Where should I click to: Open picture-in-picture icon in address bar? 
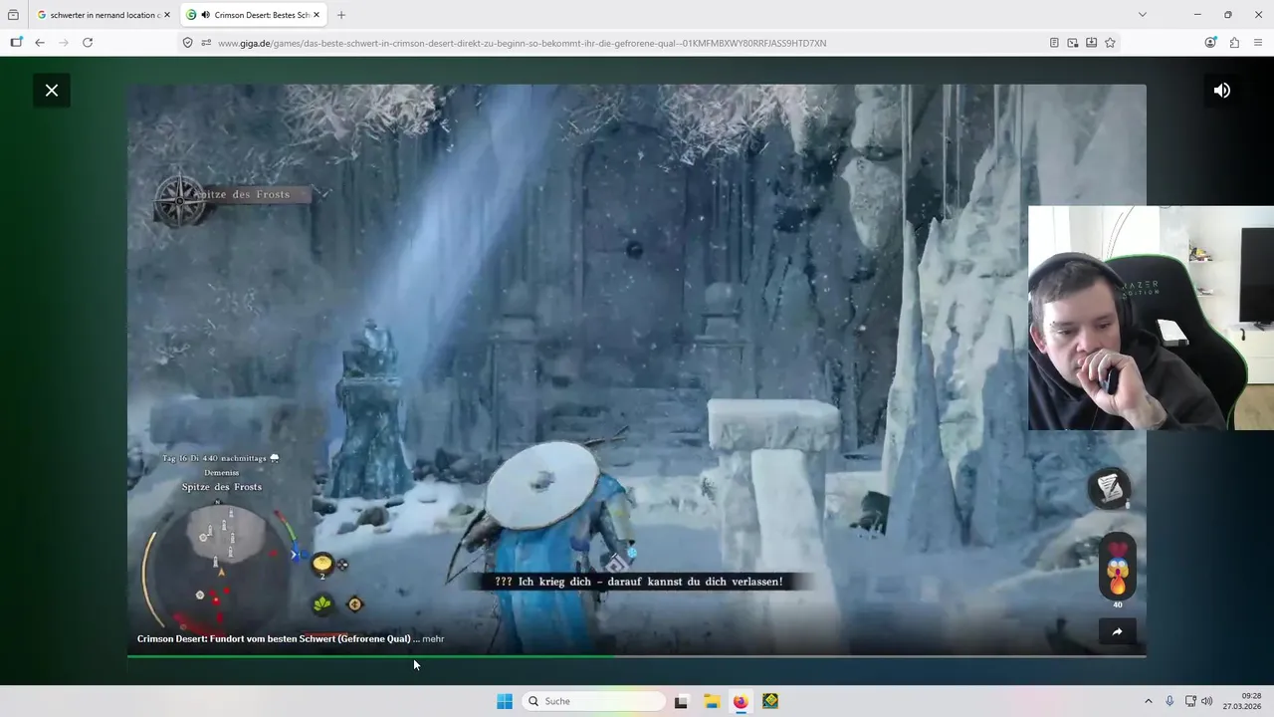coord(1073,43)
